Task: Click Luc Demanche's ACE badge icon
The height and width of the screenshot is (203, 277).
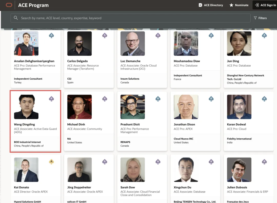Action: point(158,35)
